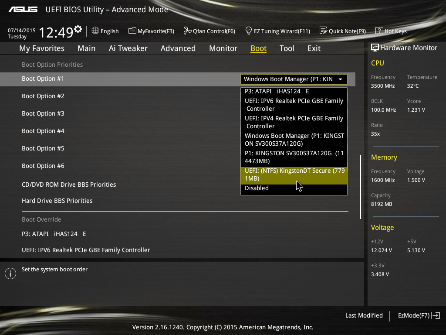446x335 pixels.
Task: Select the Boot Option #1 row label
Action: coord(43,79)
